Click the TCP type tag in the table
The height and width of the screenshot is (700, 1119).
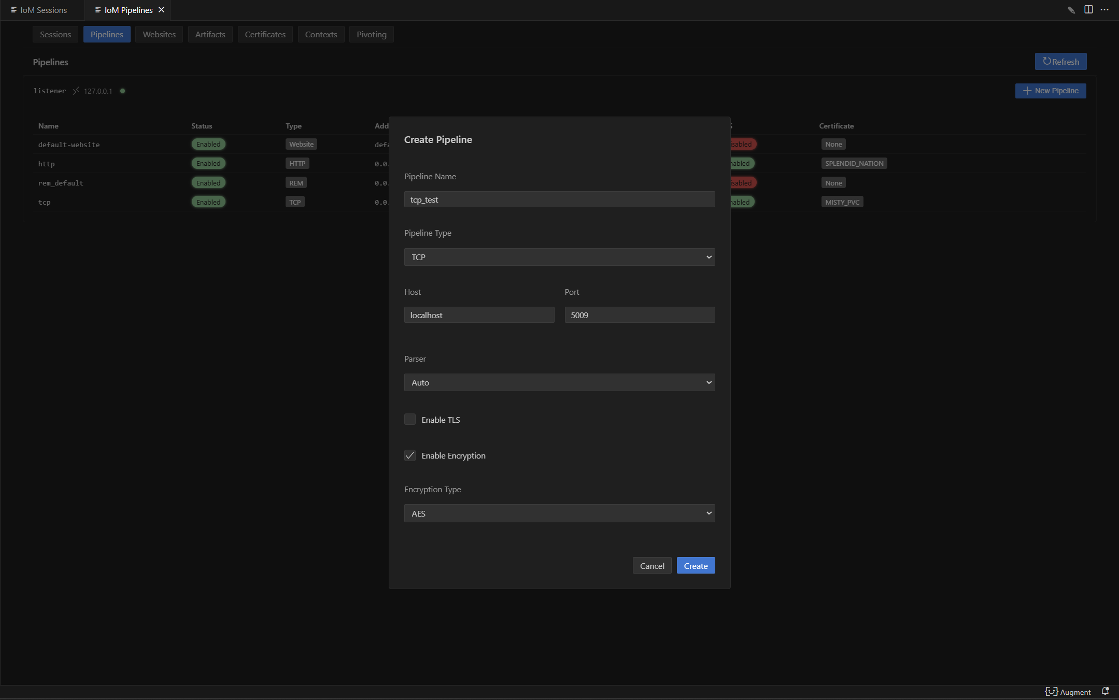(x=295, y=202)
